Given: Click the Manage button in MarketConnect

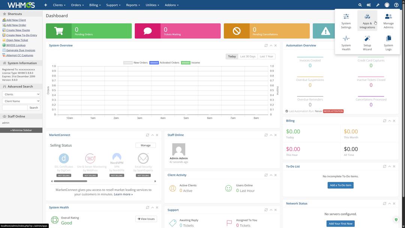Looking at the screenshot, I should (145, 145).
